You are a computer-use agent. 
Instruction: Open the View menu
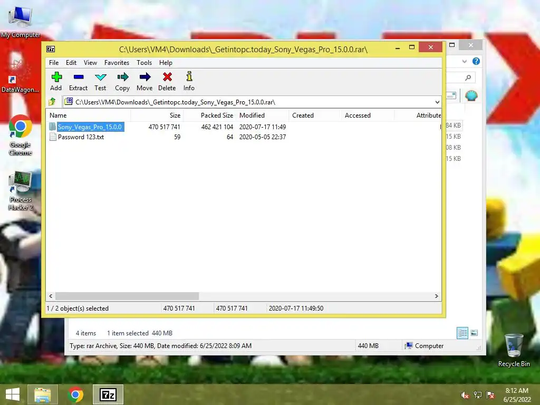[x=90, y=63]
